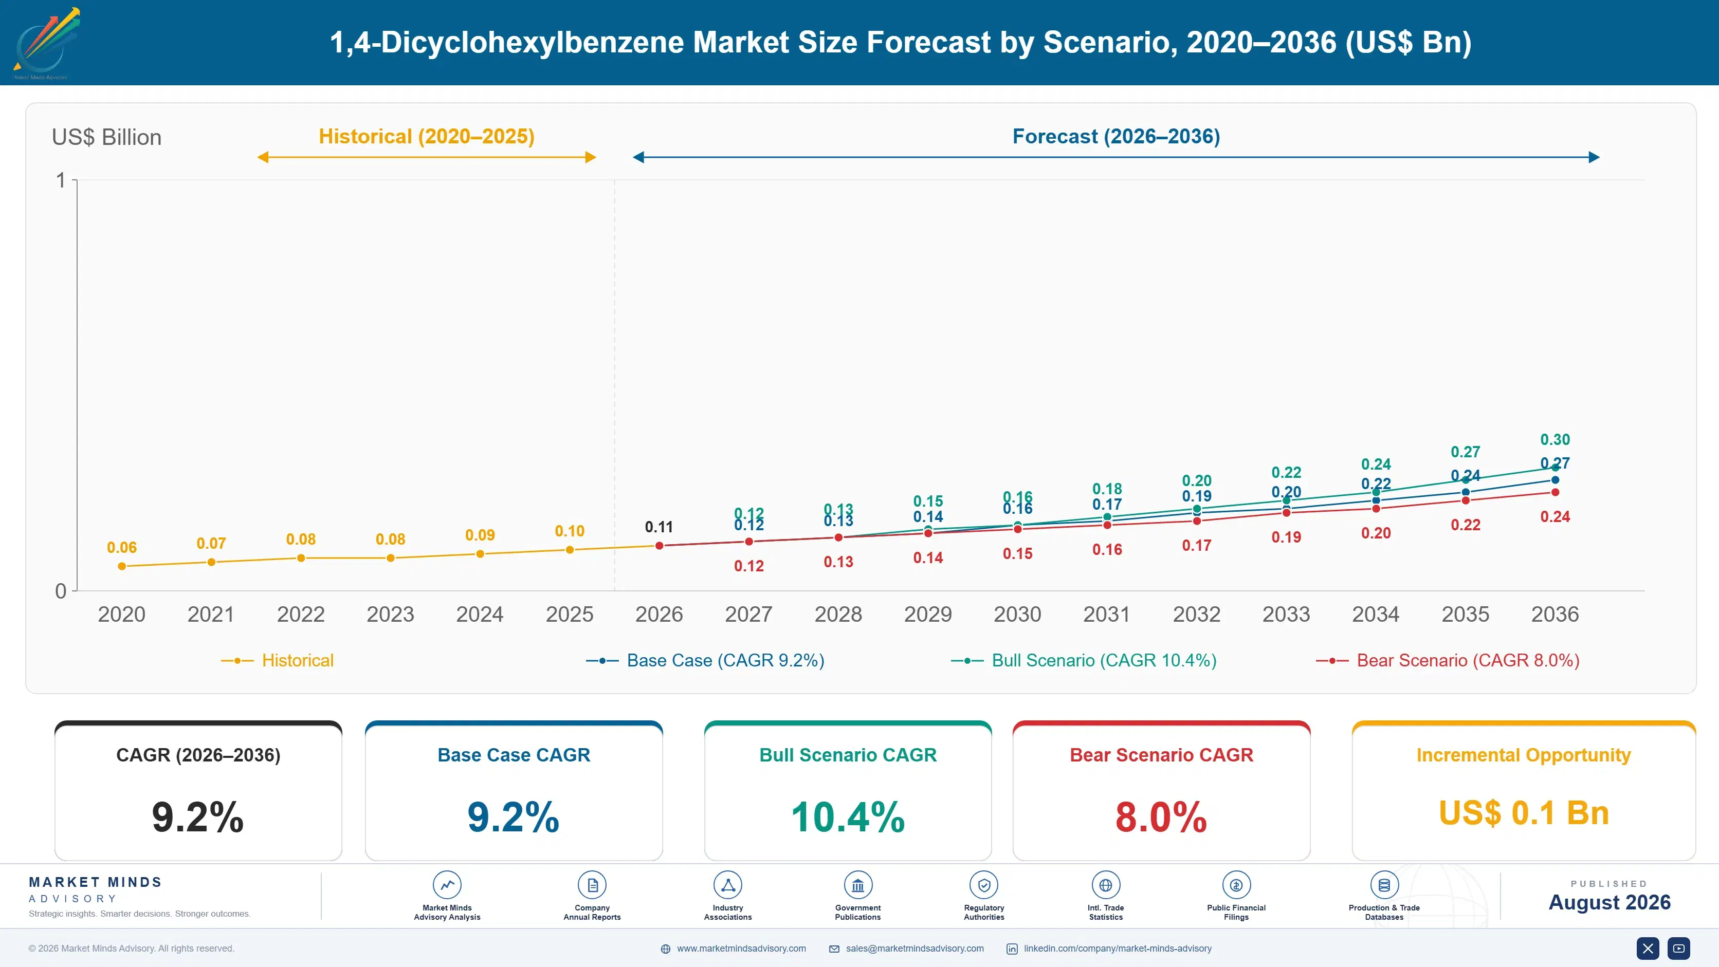This screenshot has width=1719, height=967.
Task: Toggle the Historical legend entry
Action: [278, 660]
